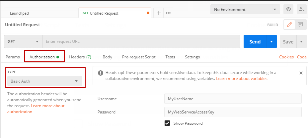Open the Cookies link
The height and width of the screenshot is (138, 308).
click(x=286, y=57)
